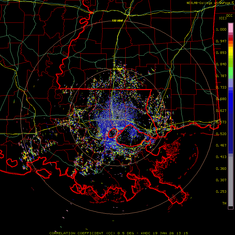Viewport: 235px width, 235px height.
Task: Select the 0.893 scale value
Action: [221, 52]
